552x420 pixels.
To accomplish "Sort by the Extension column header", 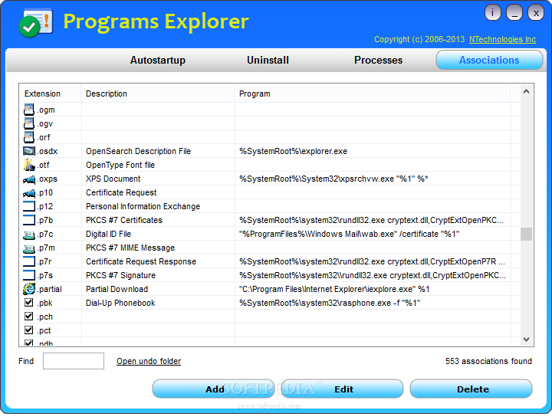I will click(51, 94).
